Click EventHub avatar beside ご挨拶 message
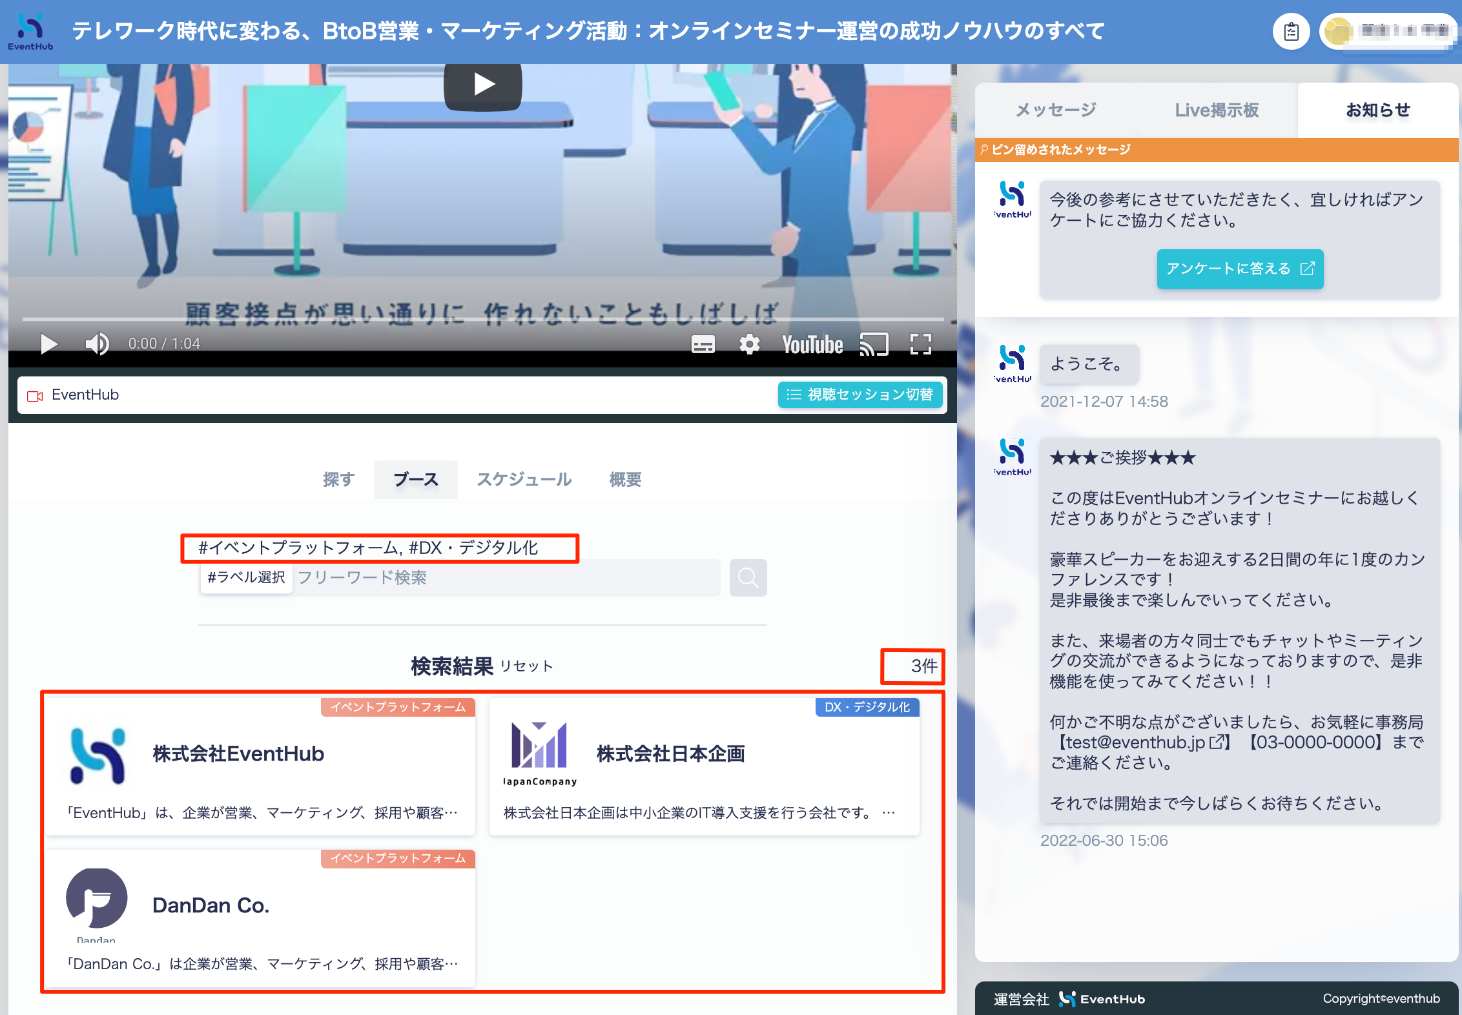Image resolution: width=1462 pixels, height=1015 pixels. click(1012, 456)
